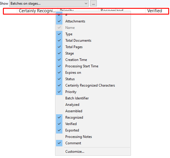Toggle the Type column checkmark
The image size is (170, 158).
(93, 34)
